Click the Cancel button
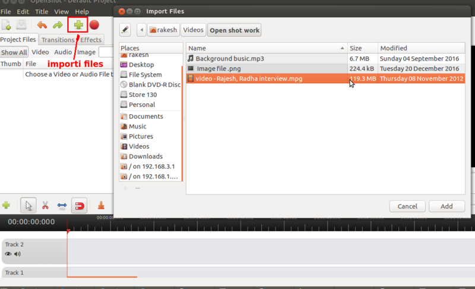The height and width of the screenshot is (289, 475). click(407, 206)
